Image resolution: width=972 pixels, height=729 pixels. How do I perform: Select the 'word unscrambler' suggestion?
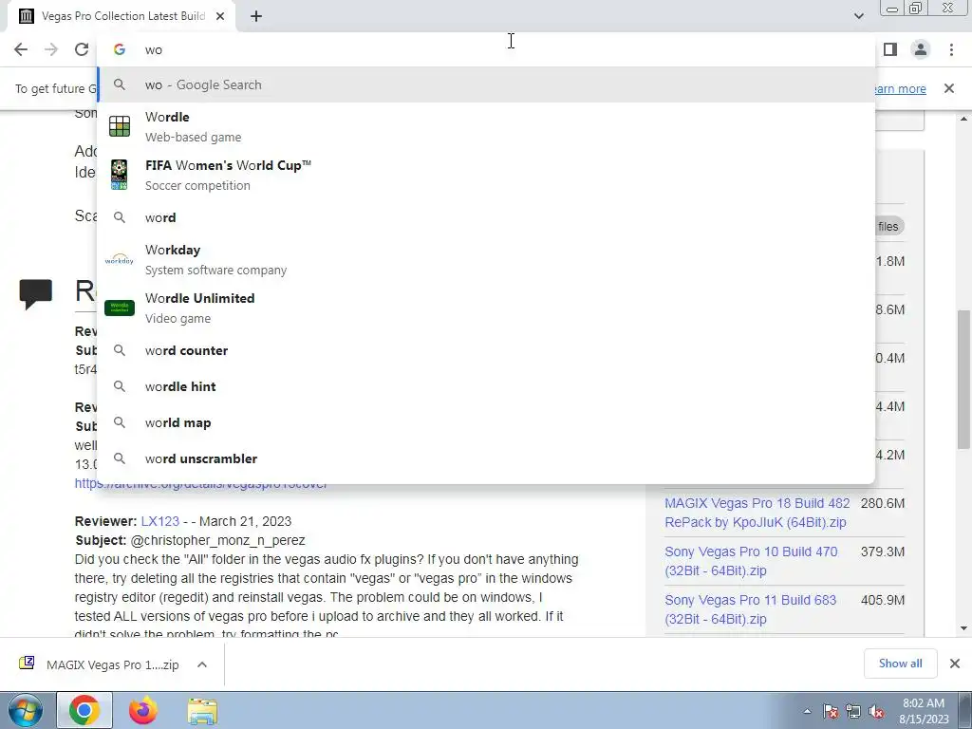coord(486,458)
